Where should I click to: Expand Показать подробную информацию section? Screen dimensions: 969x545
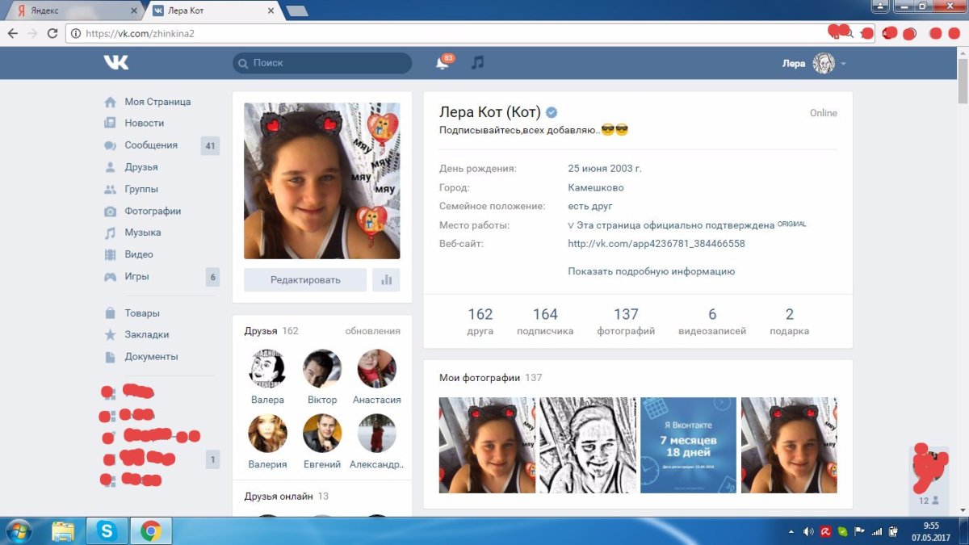point(651,271)
